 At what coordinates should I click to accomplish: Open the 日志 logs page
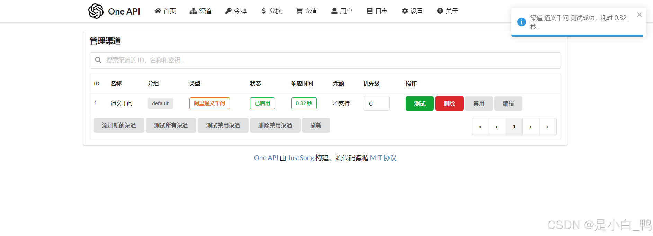tap(377, 11)
